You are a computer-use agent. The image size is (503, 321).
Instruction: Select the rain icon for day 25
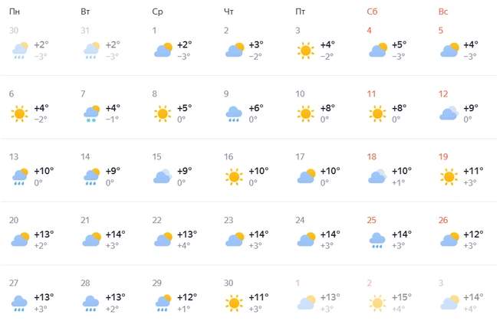pos(377,241)
